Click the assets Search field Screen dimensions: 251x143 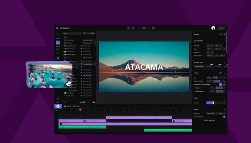click(73, 33)
